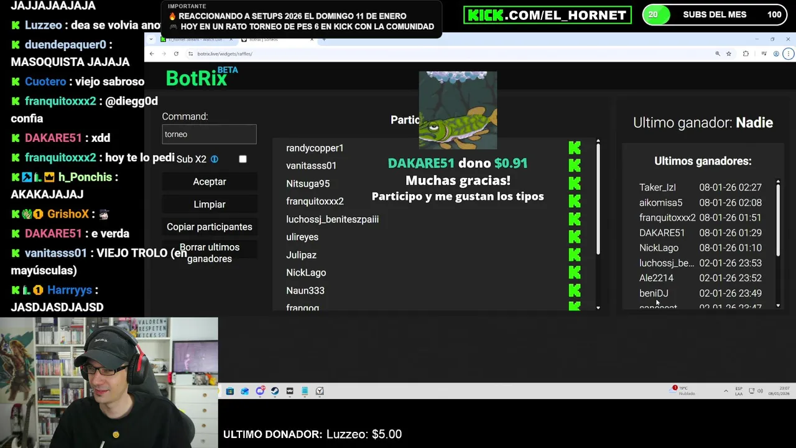Viewport: 796px width, 448px height.
Task: Select participant Naun333 in list
Action: click(305, 291)
